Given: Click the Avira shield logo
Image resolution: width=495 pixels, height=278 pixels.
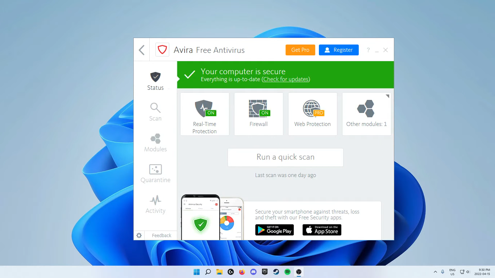Looking at the screenshot, I should tap(162, 50).
